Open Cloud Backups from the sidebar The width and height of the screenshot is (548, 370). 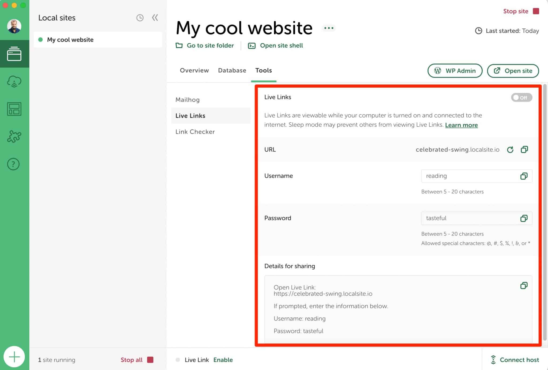coord(14,81)
